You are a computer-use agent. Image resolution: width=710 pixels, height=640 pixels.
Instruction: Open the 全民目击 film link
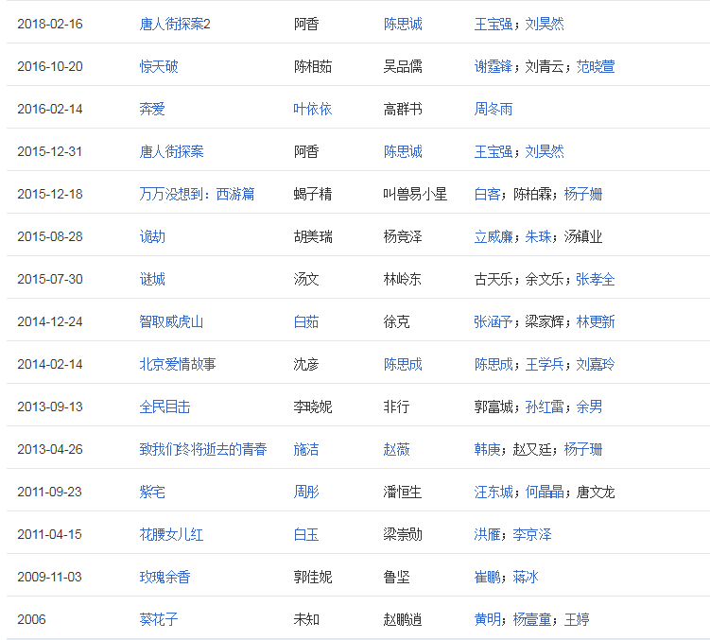pyautogui.click(x=165, y=407)
